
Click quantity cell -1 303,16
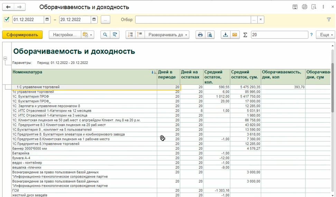217,190
